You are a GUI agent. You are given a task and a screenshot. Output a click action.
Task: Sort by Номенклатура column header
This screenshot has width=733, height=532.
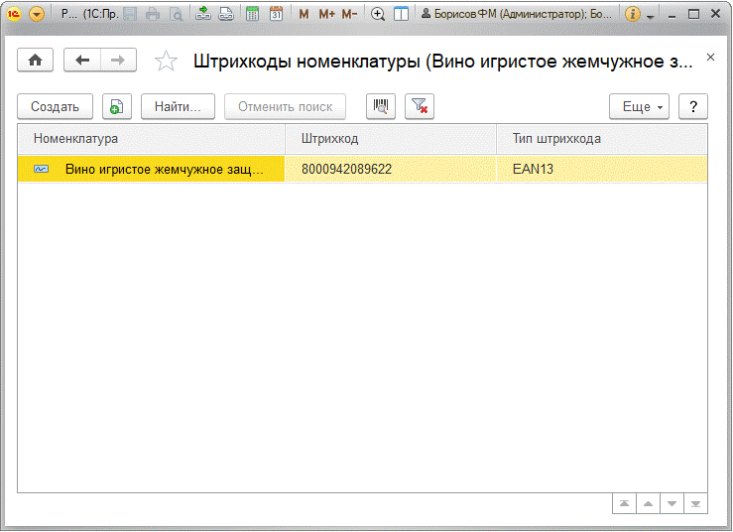(x=151, y=139)
